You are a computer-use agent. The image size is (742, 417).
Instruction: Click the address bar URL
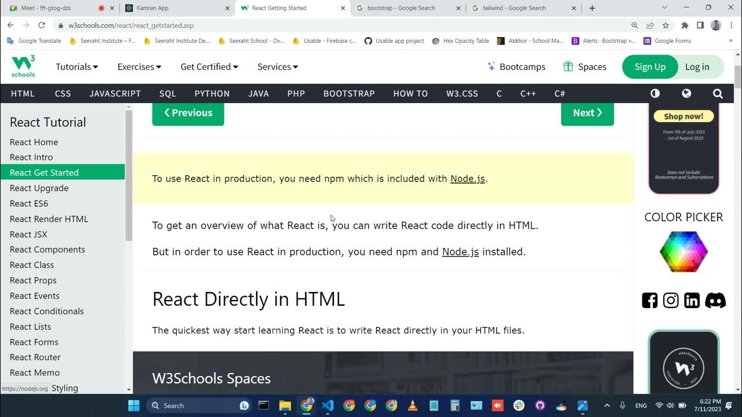click(131, 25)
